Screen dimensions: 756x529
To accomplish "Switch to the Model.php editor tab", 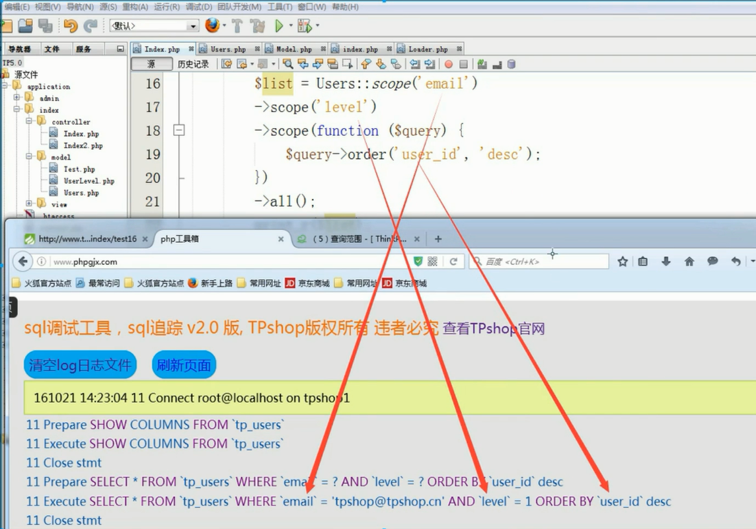I will (x=294, y=49).
